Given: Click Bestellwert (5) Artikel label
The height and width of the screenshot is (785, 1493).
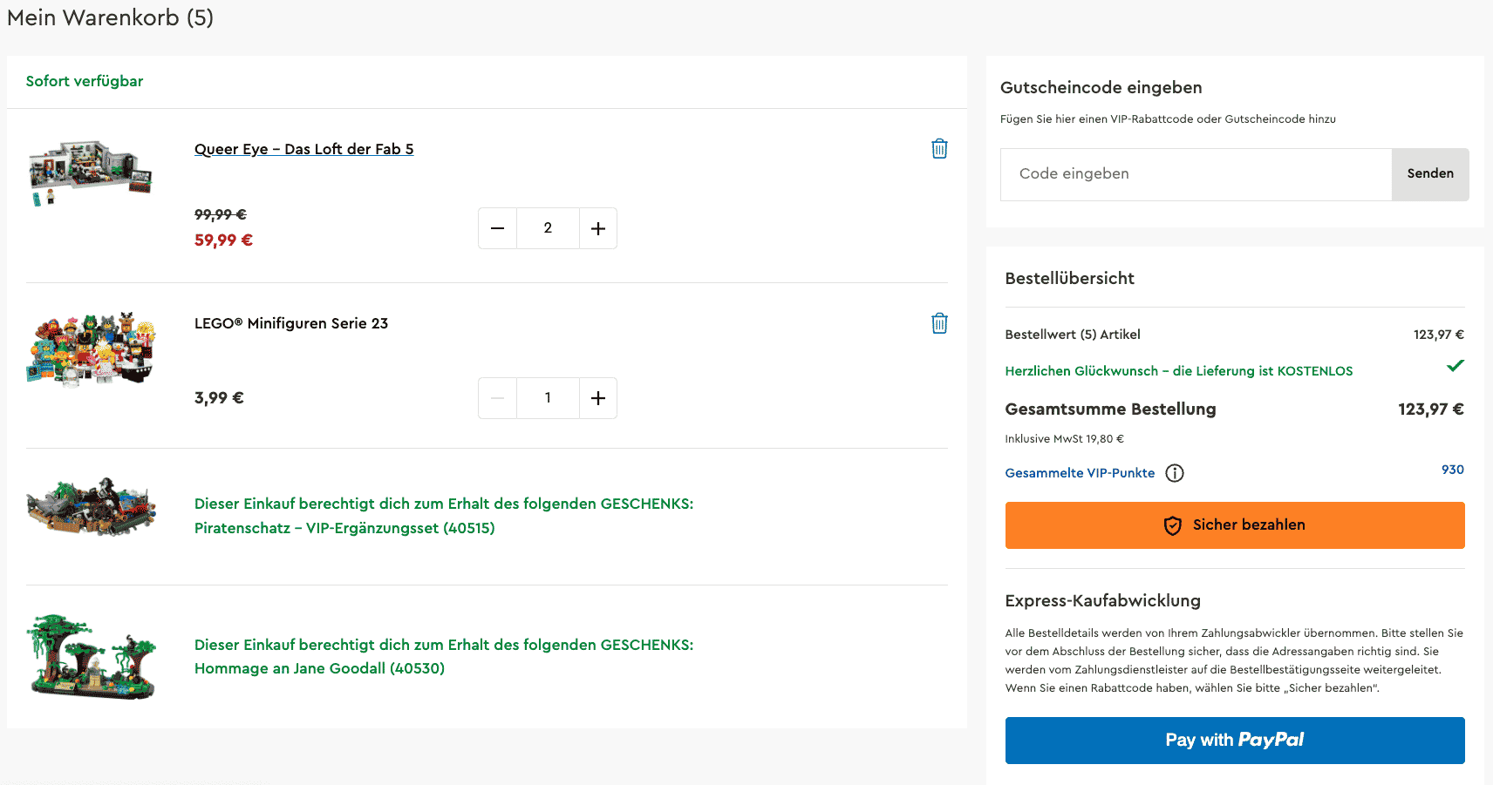Looking at the screenshot, I should (1073, 335).
